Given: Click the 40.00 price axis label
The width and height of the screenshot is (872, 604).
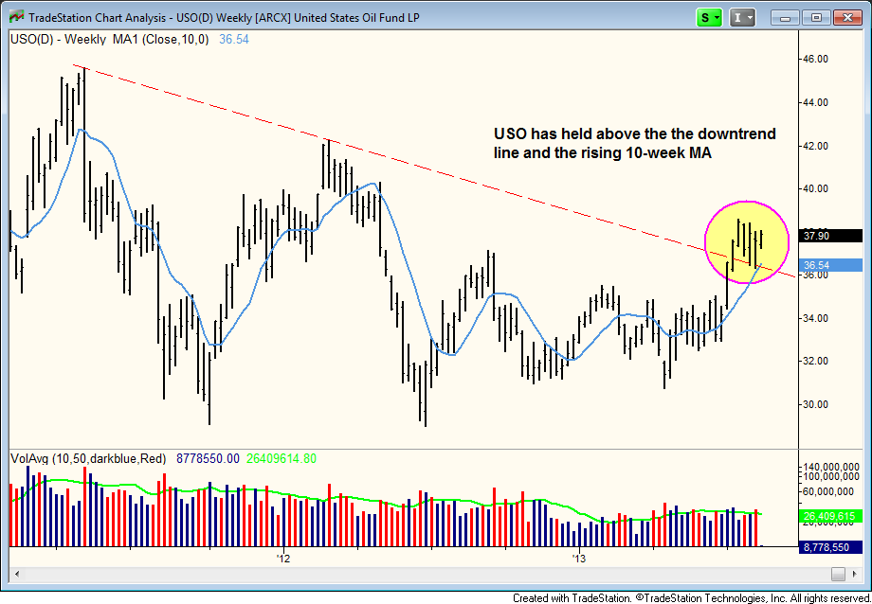Looking at the screenshot, I should point(816,189).
